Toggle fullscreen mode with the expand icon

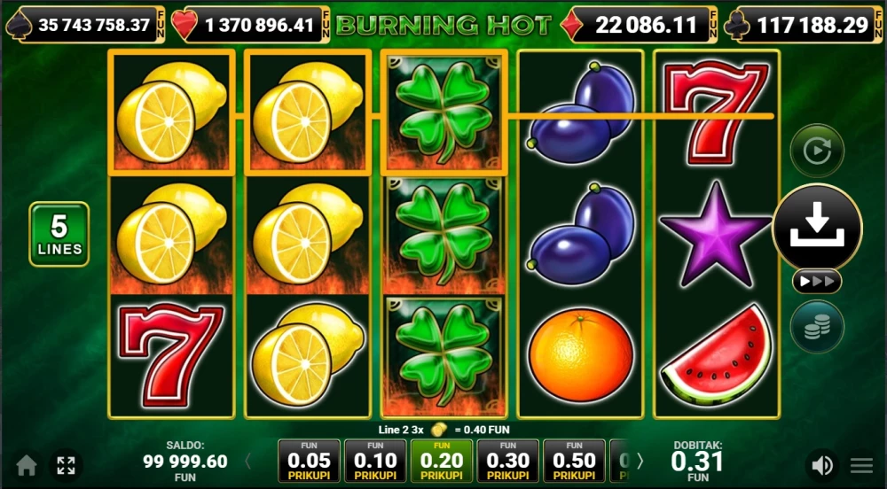coord(67,466)
